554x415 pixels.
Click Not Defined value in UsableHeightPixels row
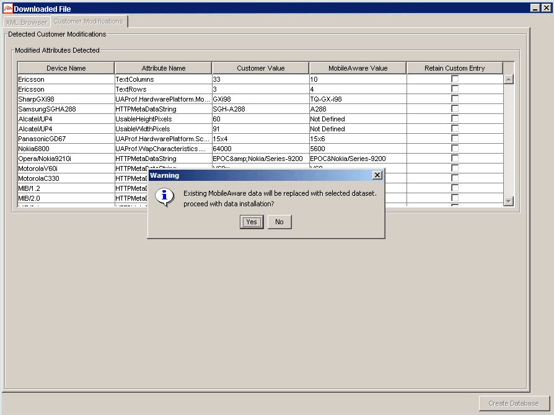point(358,119)
